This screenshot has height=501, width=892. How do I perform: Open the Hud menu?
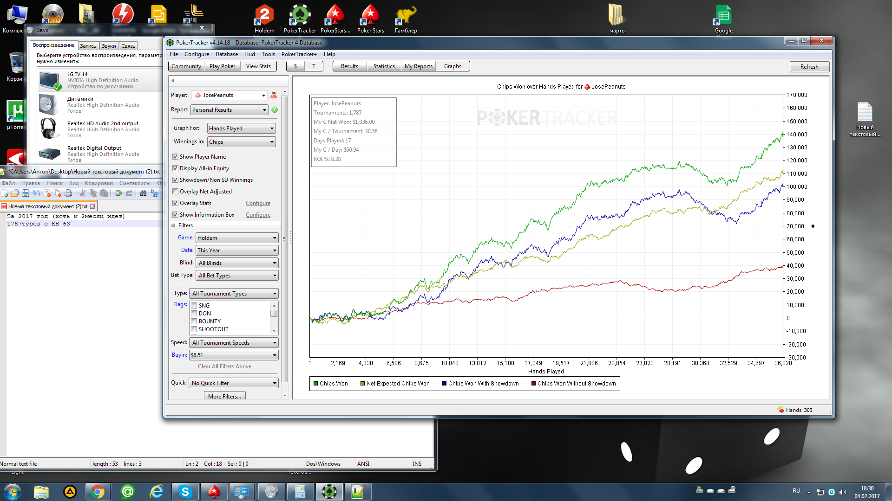pyautogui.click(x=249, y=54)
